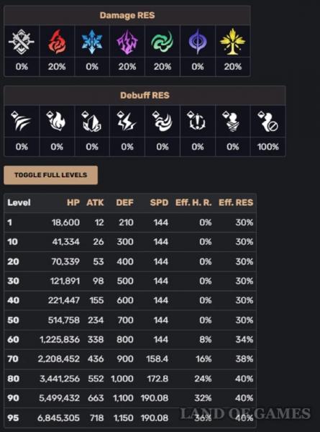Image resolution: width=320 pixels, height=432 pixels.
Task: Click the indigo Quantum element icon
Action: [197, 42]
